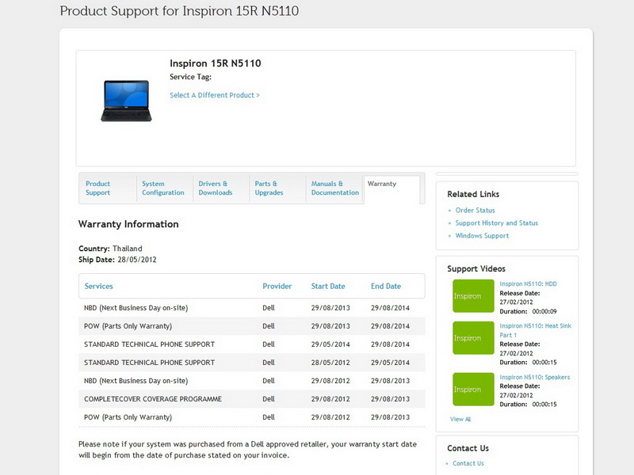The height and width of the screenshot is (475, 634).
Task: Click HDD video duration 00:00:09
Action: 544,311
